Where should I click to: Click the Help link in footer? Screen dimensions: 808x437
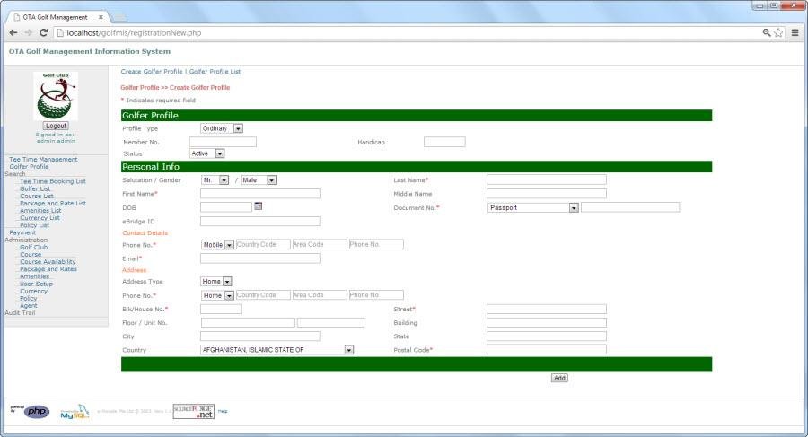pos(222,411)
